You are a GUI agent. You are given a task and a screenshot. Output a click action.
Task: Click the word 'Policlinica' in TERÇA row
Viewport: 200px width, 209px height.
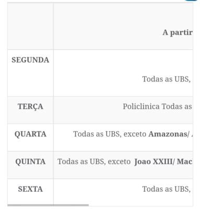click(141, 107)
